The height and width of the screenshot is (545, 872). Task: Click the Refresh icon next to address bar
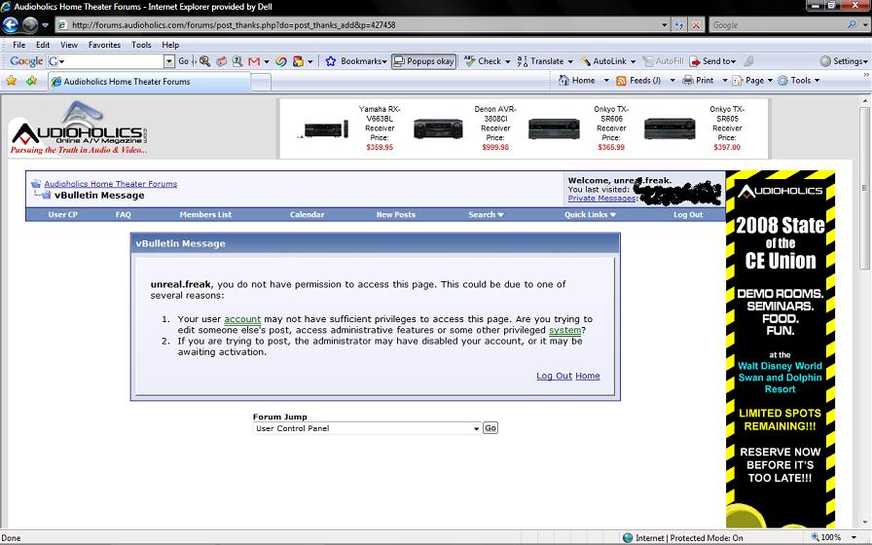(678, 25)
